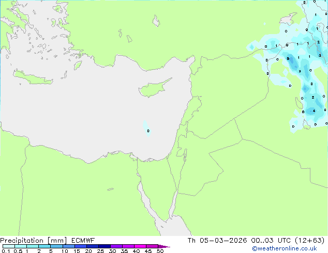The height and width of the screenshot is (253, 328).
Task: Click the 'ECMWF' model label
Action: 83,241
